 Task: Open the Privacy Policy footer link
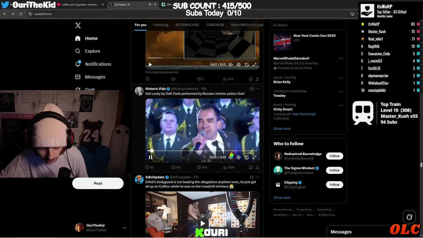tap(304, 210)
